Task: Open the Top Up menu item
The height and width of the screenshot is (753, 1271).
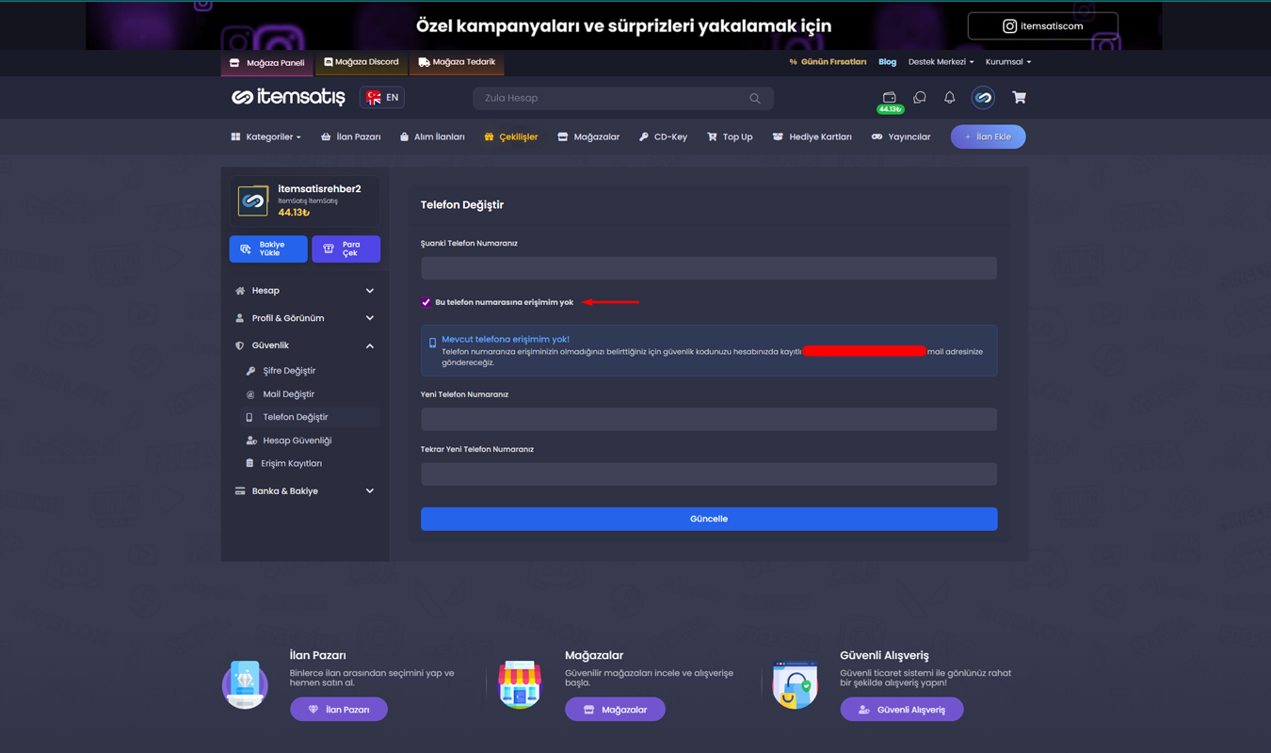Action: point(730,137)
